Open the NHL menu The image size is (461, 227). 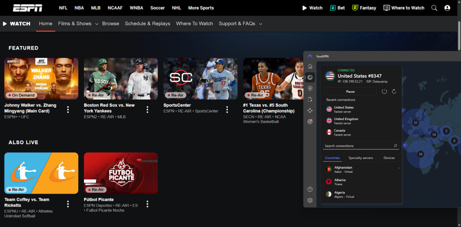click(x=176, y=8)
